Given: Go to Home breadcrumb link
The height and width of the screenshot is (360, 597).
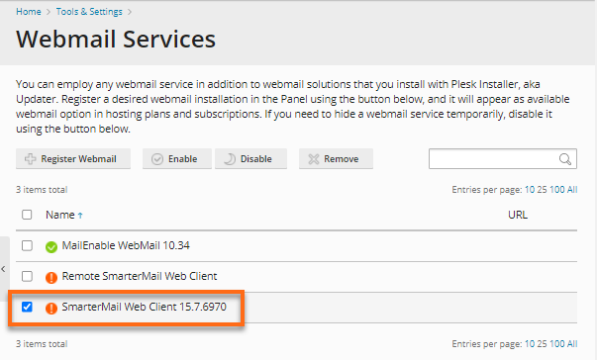Looking at the screenshot, I should (x=28, y=12).
